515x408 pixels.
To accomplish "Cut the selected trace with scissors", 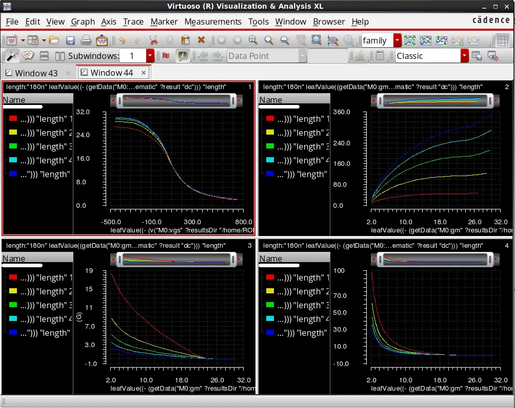I will coord(153,40).
